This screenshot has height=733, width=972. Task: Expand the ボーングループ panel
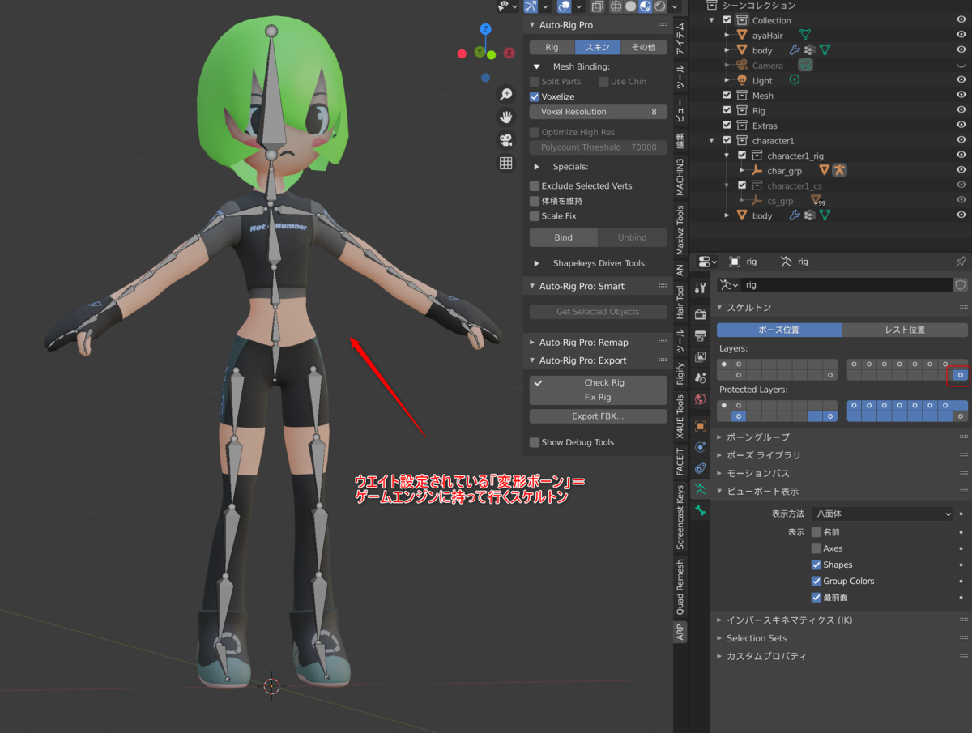point(720,437)
